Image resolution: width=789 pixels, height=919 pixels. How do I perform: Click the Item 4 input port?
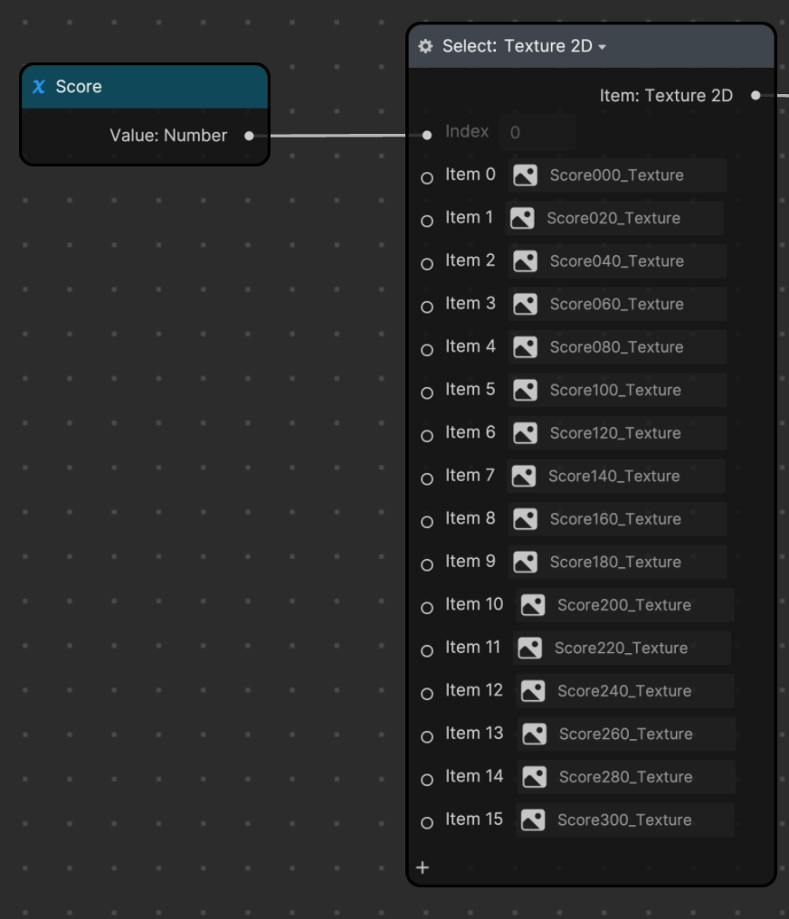point(427,350)
